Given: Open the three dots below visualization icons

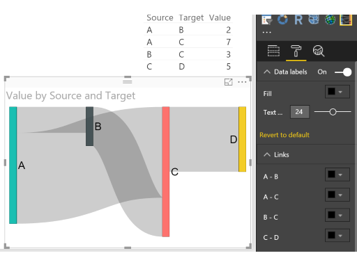Looking at the screenshot, I should tap(266, 33).
